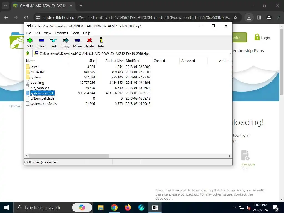Go back in Chrome history
Screen dimensions: 284x213
point(6,17)
